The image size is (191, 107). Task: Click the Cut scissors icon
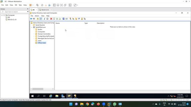[x=44, y=19]
